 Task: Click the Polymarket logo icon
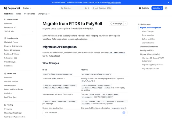pyautogui.click(x=5, y=8)
